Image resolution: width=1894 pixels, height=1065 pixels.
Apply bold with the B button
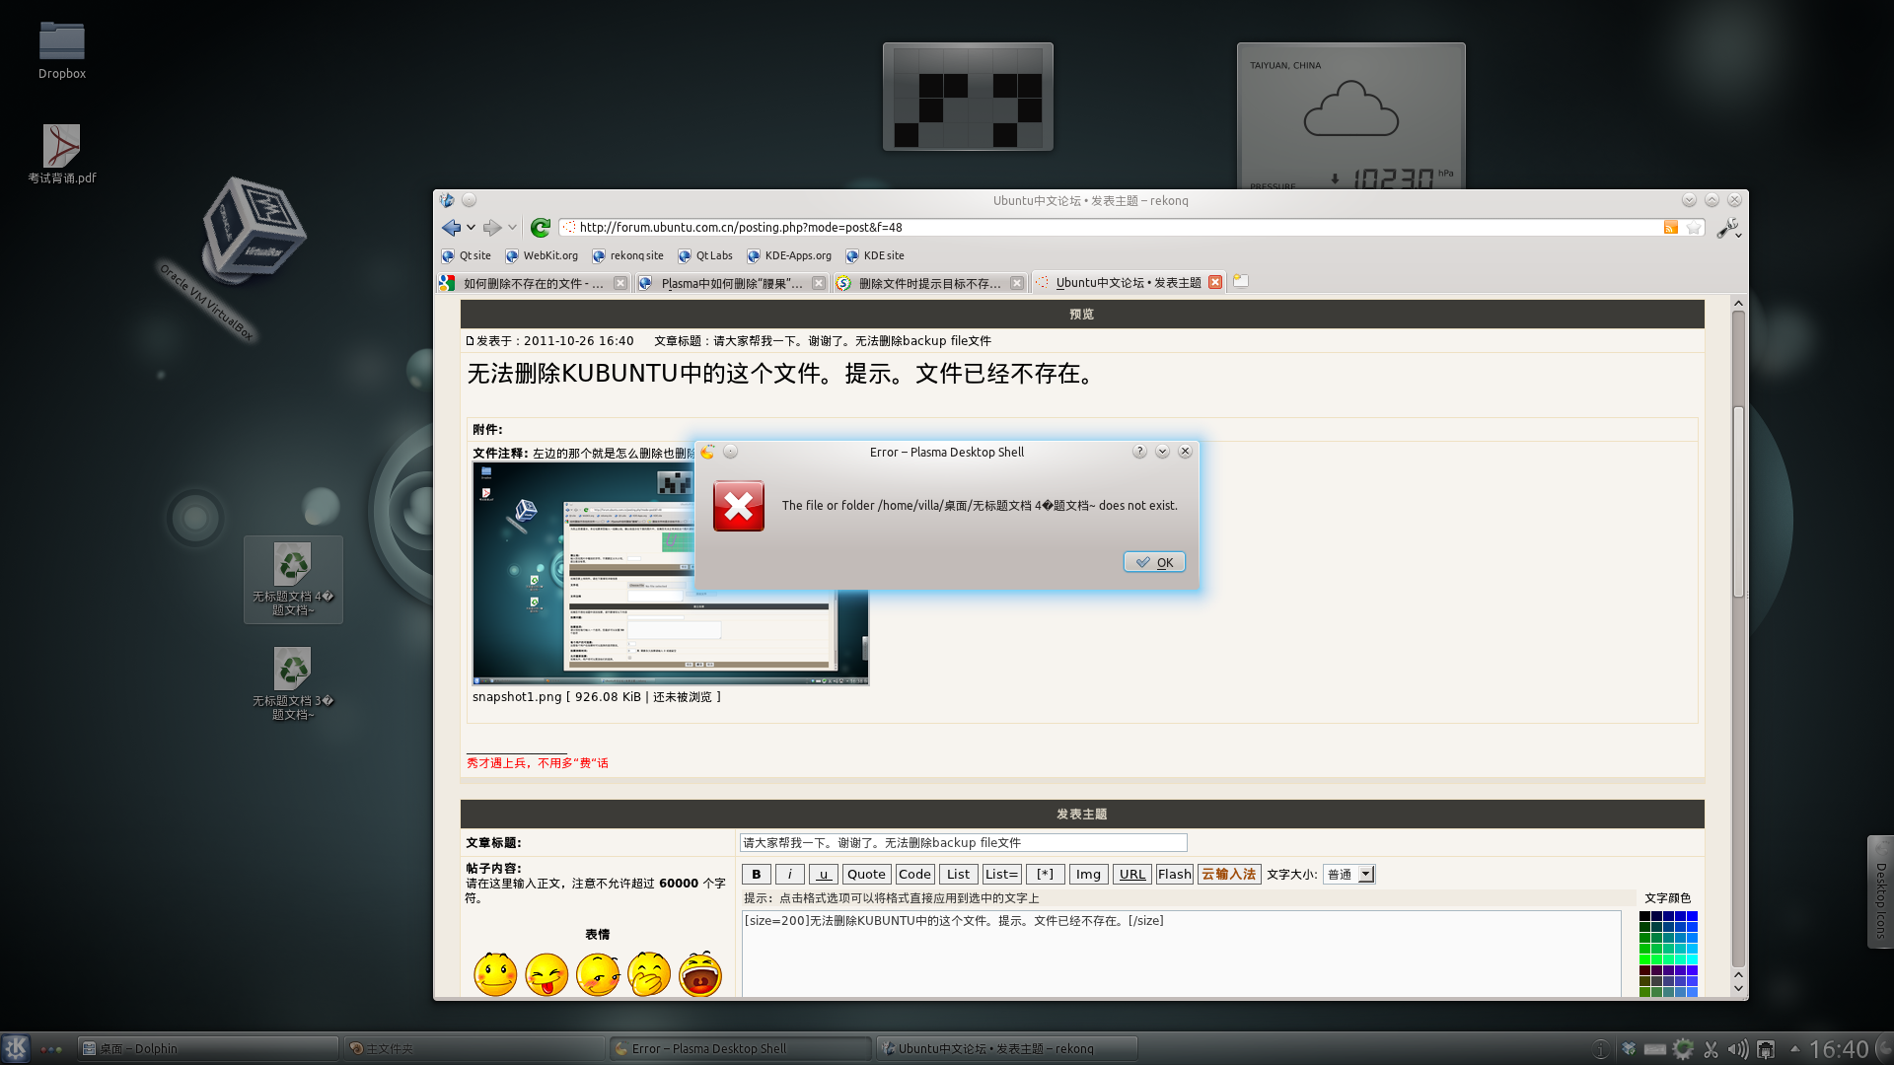757,875
